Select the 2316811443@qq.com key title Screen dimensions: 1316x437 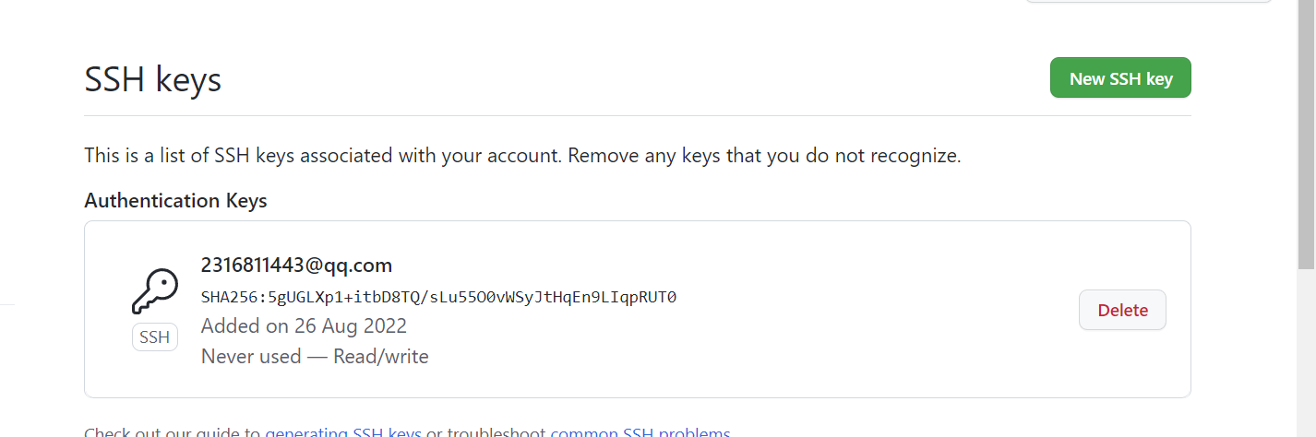coord(296,266)
